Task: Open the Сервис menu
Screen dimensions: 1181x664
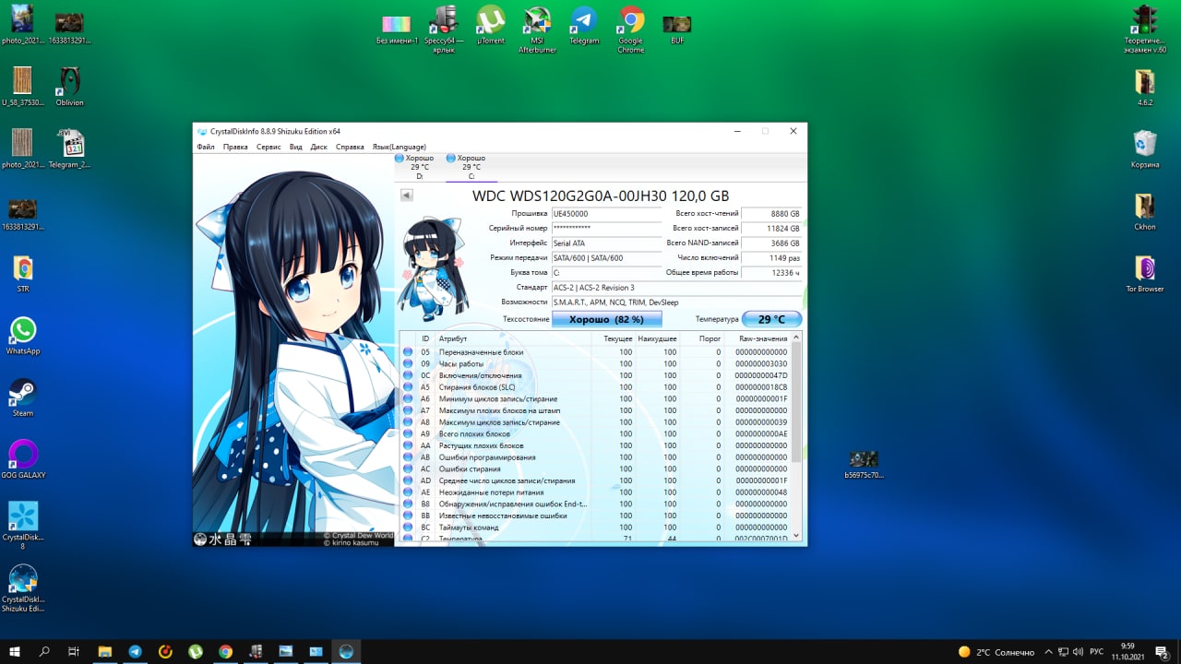Action: (x=268, y=147)
